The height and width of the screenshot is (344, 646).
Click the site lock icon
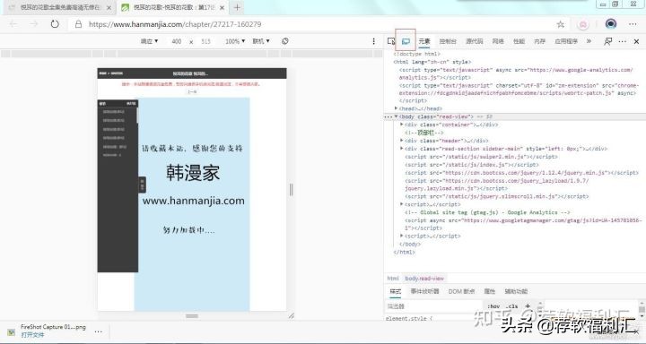[x=78, y=24]
